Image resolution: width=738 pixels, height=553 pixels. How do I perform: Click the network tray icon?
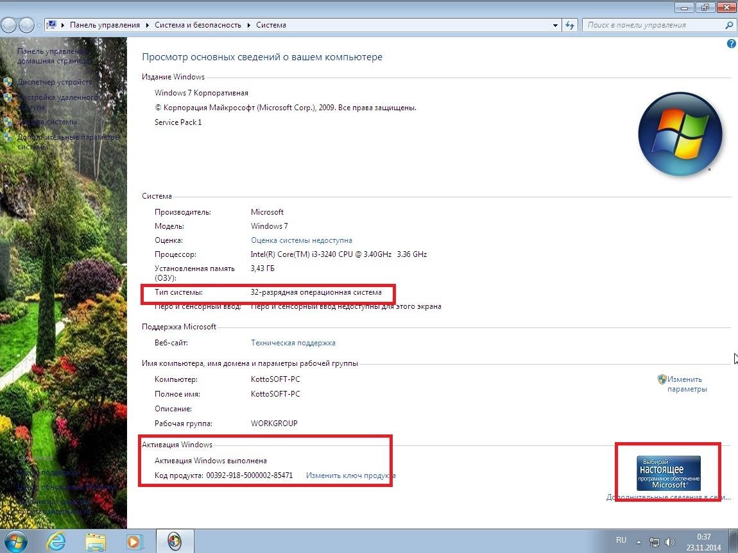point(654,542)
